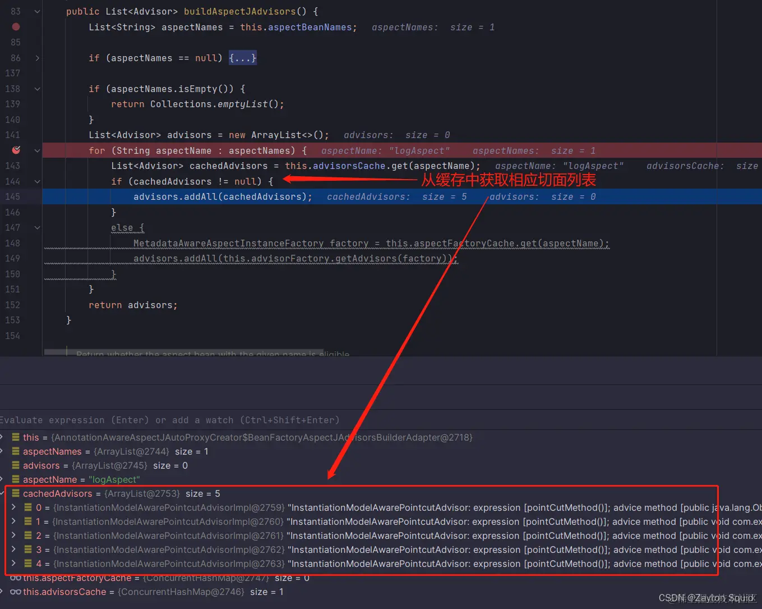Click the icon of list element 3
The height and width of the screenshot is (609, 762).
click(28, 550)
